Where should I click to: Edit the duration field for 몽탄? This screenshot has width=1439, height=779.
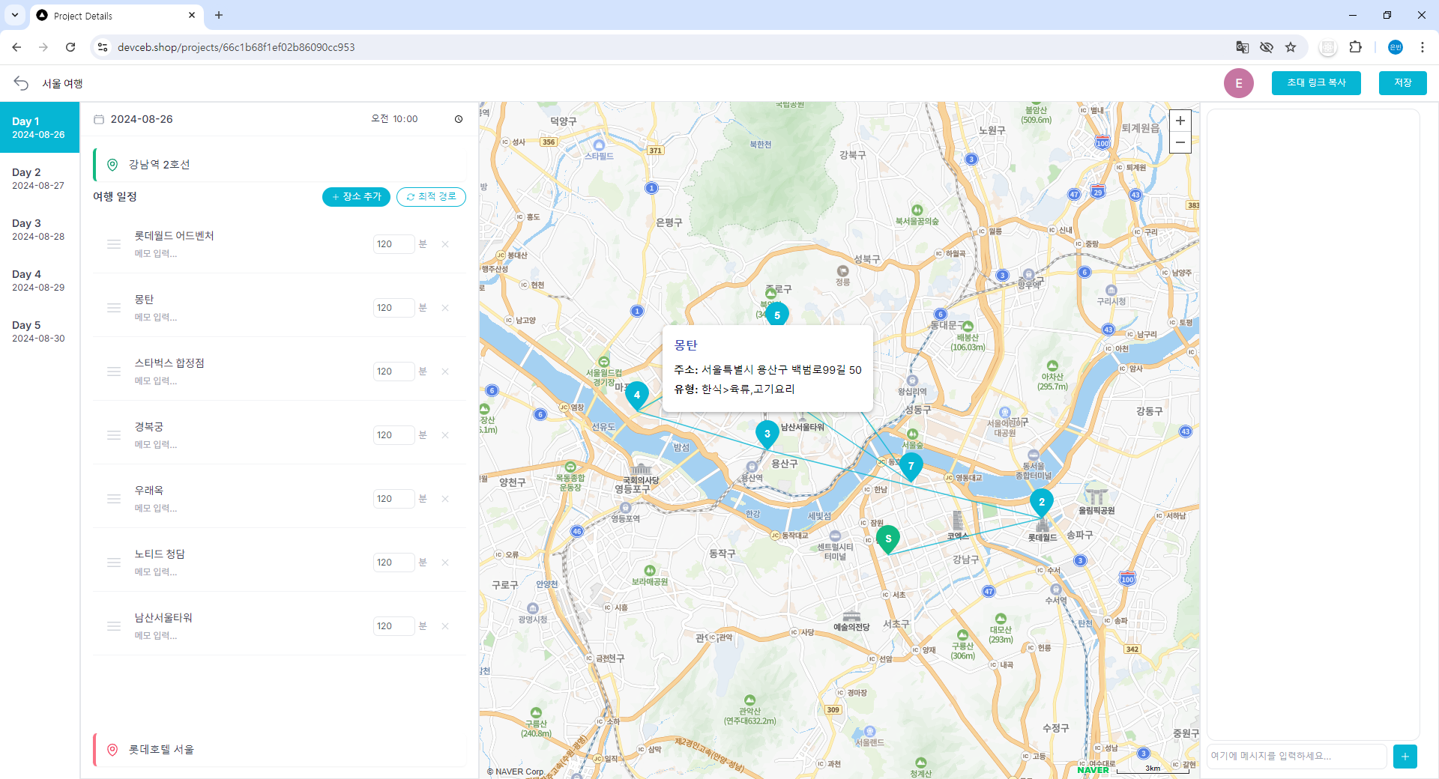(393, 308)
